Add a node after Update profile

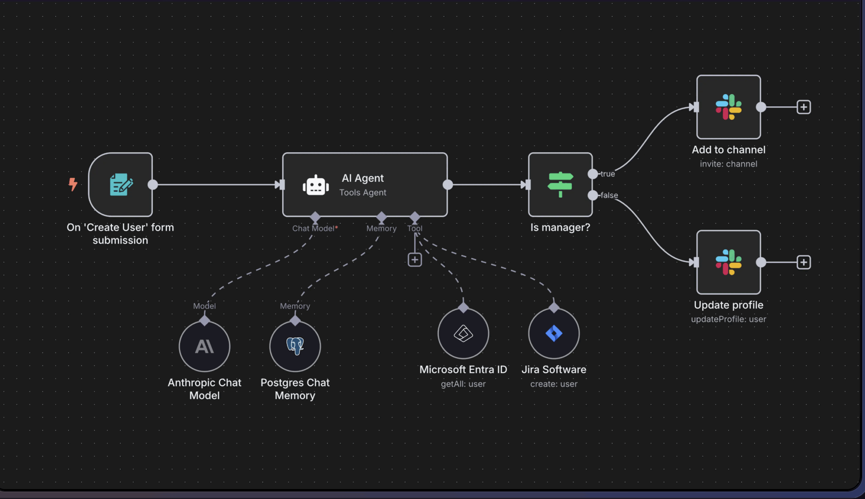804,262
